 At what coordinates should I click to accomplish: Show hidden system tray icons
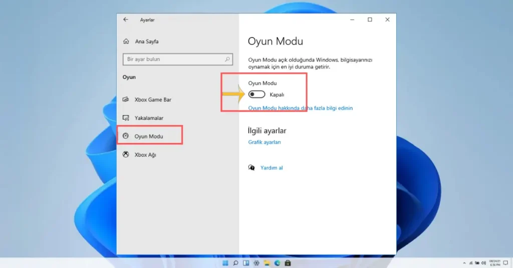[x=464, y=263]
